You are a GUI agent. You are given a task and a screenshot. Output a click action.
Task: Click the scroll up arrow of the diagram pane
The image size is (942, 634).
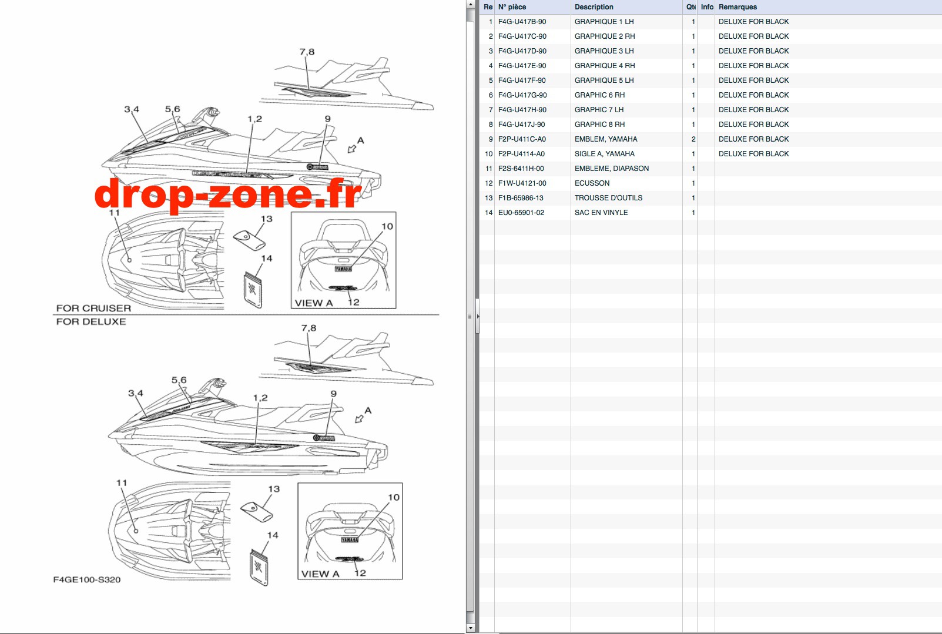coord(470,4)
